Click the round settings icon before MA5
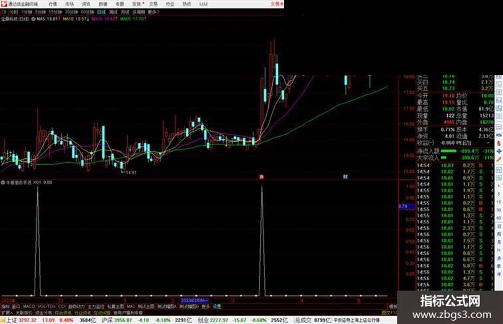 33,19
